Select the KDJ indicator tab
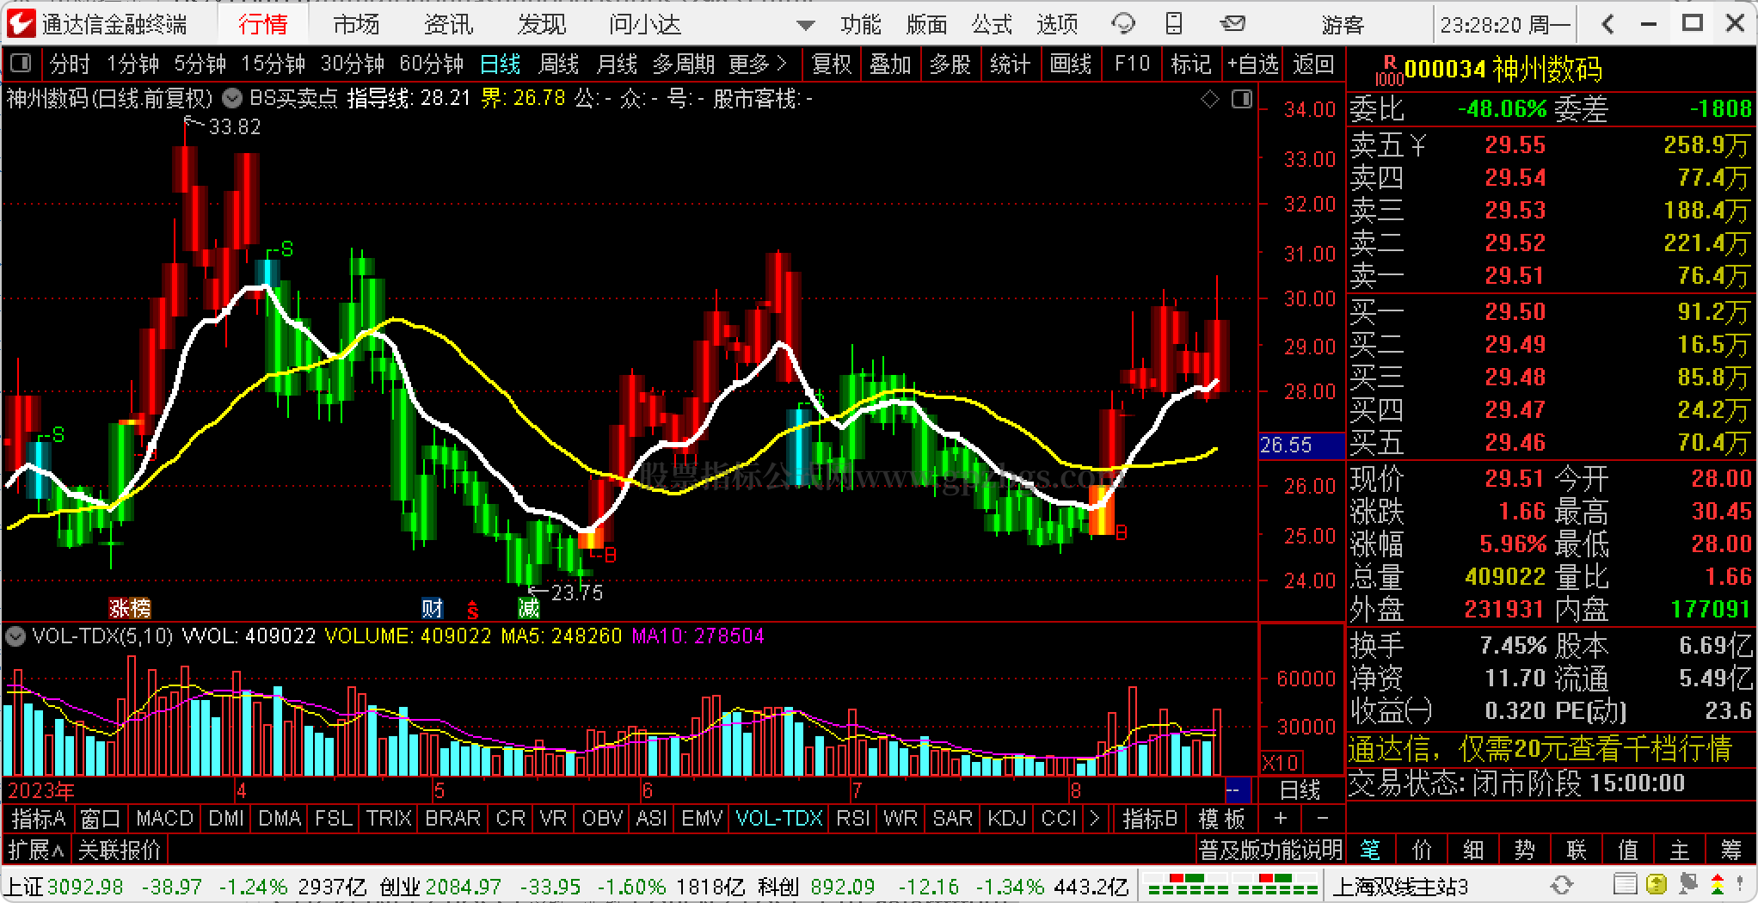 [1006, 819]
